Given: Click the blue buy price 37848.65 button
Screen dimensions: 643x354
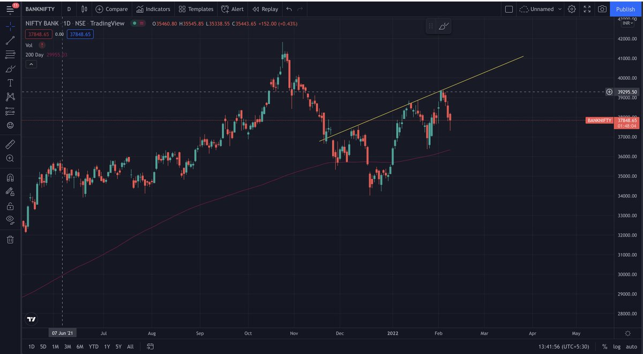Looking at the screenshot, I should click(x=80, y=34).
